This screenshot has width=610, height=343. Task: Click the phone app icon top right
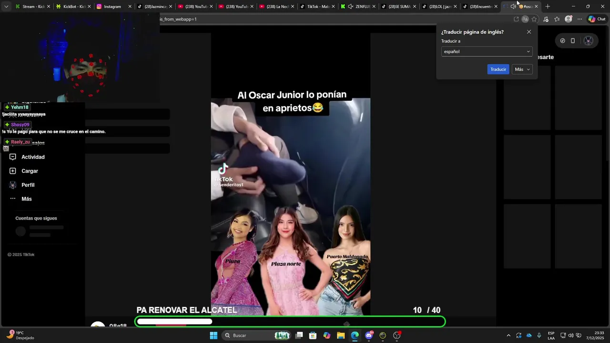573,40
